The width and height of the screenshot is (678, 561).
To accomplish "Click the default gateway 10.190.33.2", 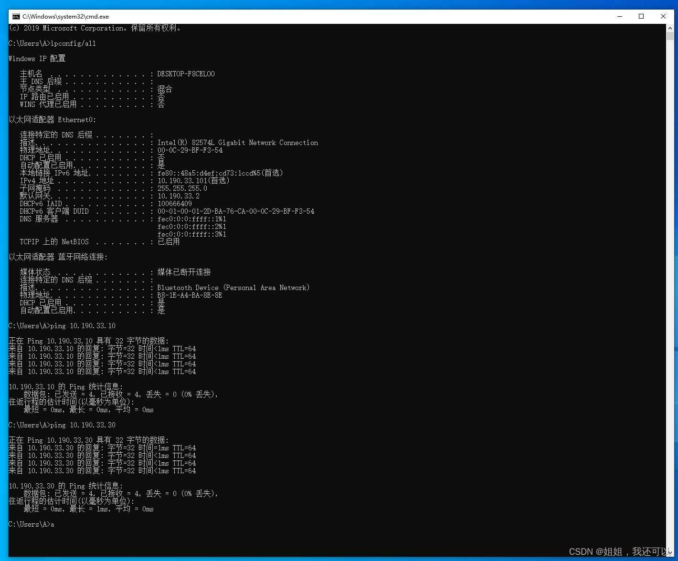I will coord(179,196).
